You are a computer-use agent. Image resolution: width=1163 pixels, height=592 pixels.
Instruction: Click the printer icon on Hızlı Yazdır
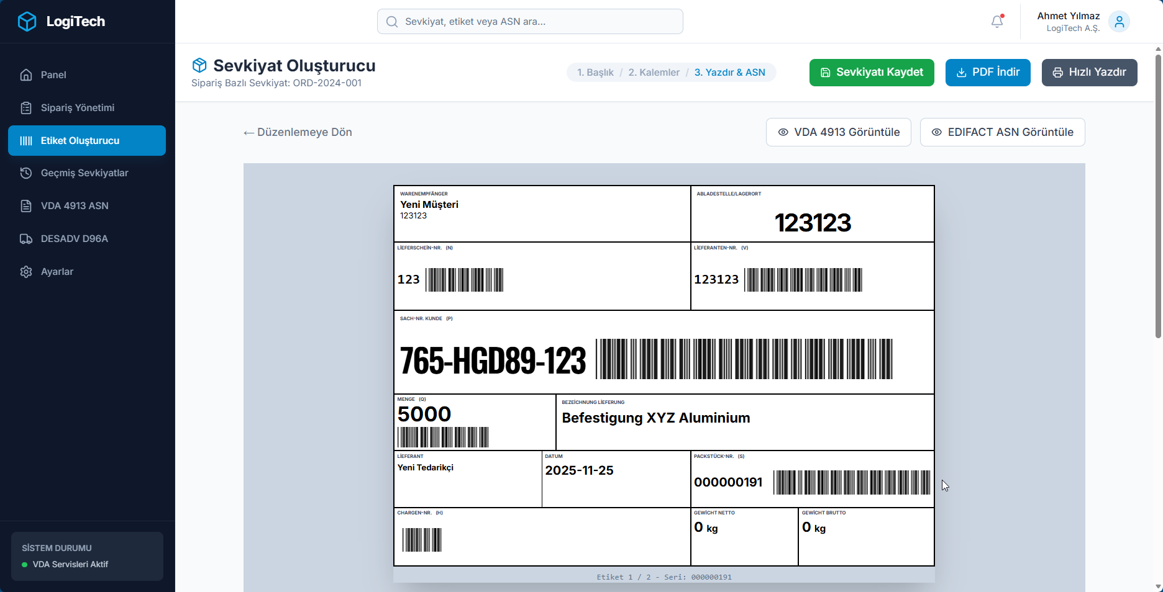pyautogui.click(x=1057, y=73)
